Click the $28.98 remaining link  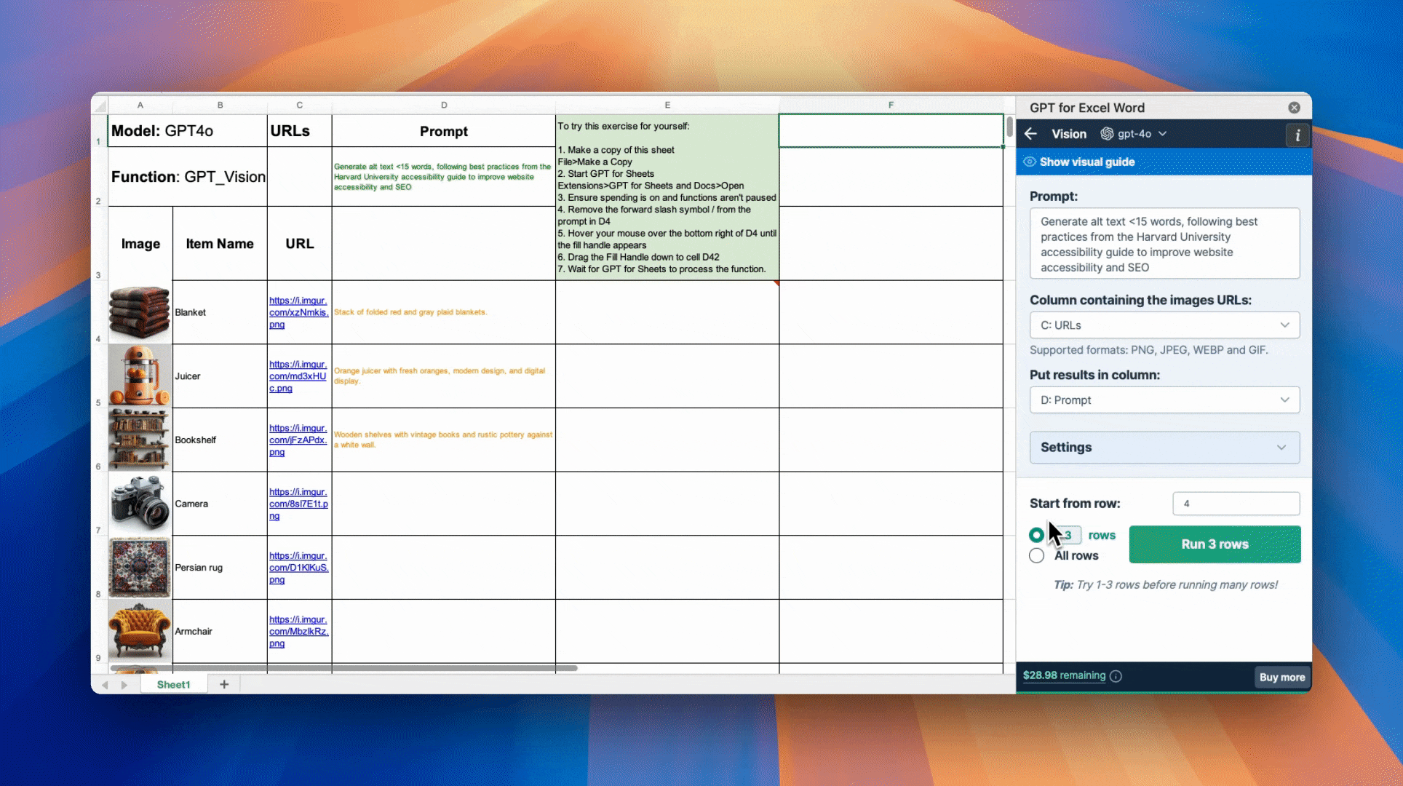[x=1064, y=675]
